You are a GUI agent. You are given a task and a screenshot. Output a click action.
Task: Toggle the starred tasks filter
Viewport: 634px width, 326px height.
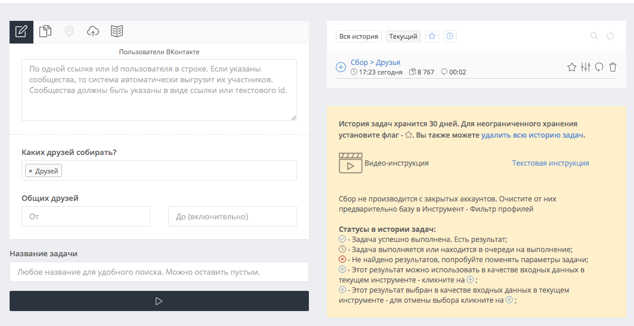coord(432,36)
